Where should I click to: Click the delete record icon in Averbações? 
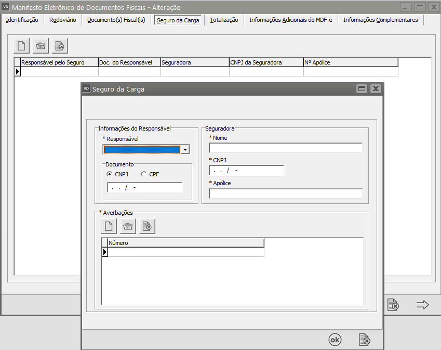tap(147, 226)
